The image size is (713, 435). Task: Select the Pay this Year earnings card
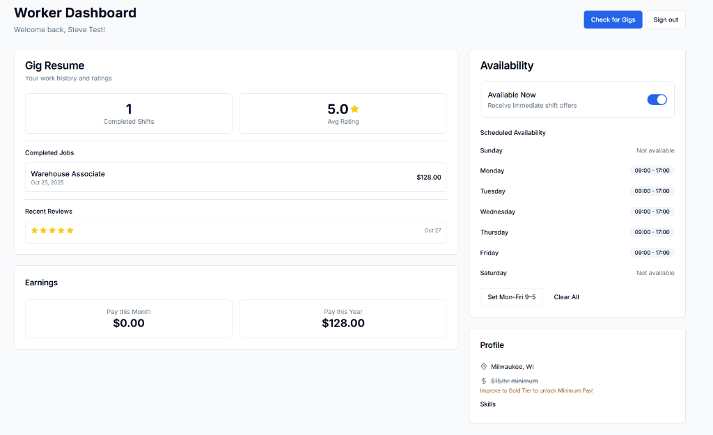click(343, 319)
